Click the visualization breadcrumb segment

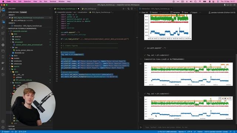click(x=83, y=12)
